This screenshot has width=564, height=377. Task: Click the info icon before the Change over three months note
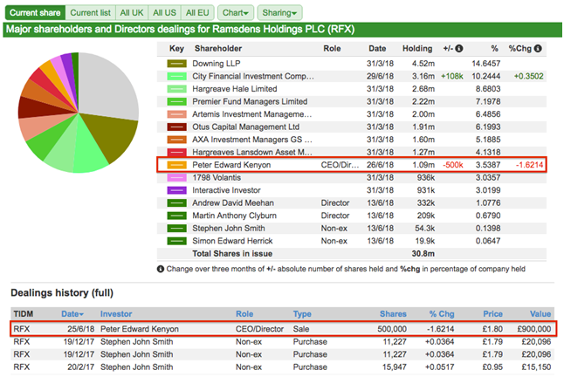point(161,269)
